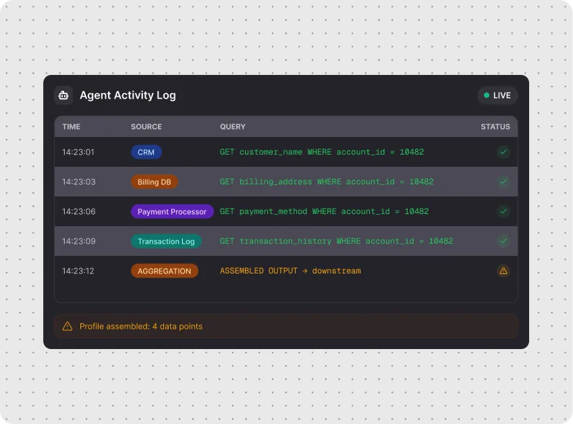Click the SOURCE column header
The height and width of the screenshot is (424, 573).
coord(146,126)
